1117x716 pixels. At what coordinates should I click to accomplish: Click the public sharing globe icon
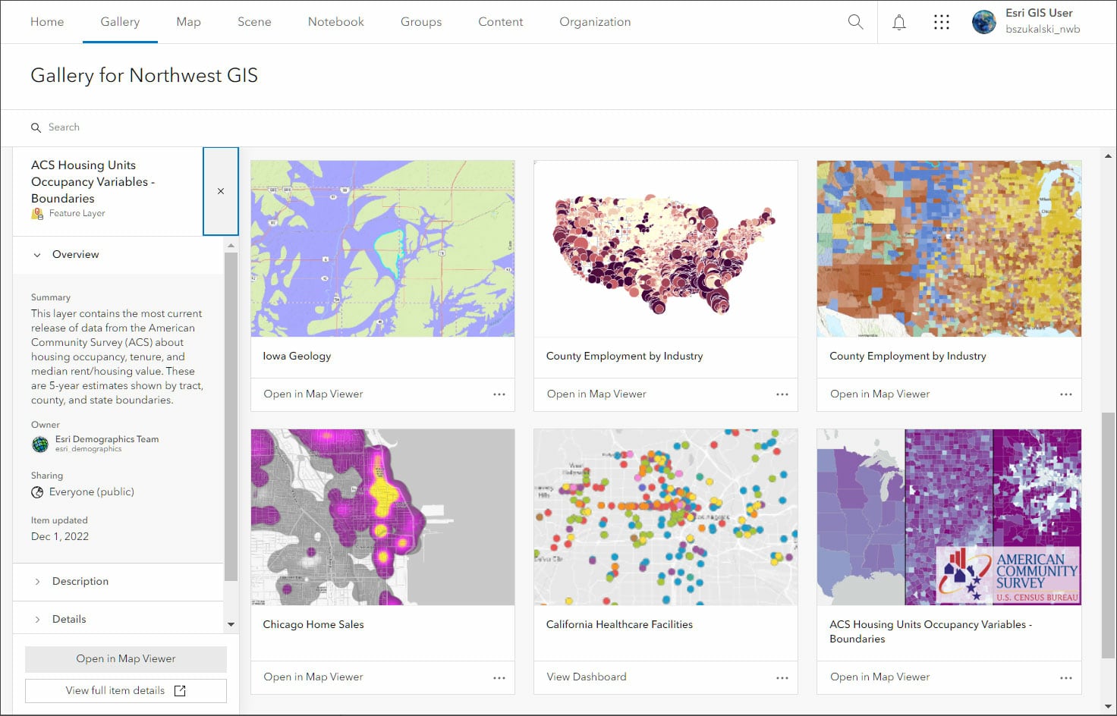37,492
